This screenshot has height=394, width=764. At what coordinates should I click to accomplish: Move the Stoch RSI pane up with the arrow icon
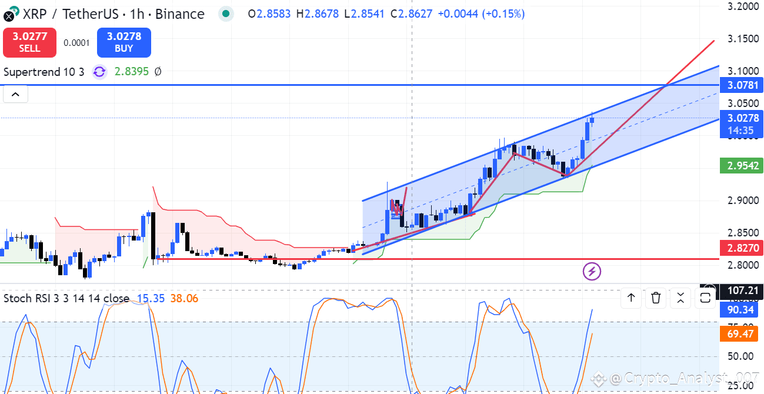631,298
